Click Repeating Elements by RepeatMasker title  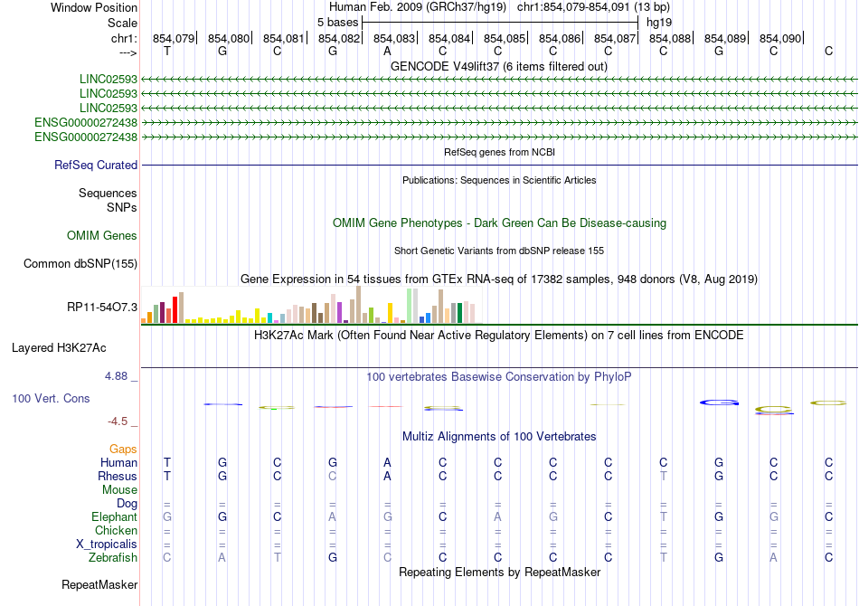coord(499,572)
